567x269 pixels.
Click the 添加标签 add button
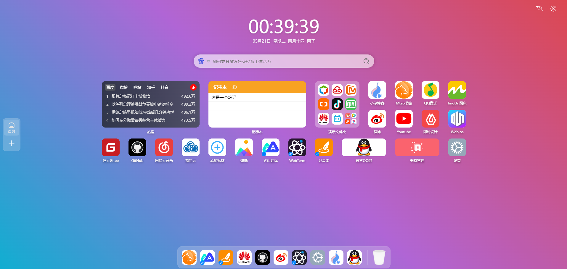[x=217, y=147]
